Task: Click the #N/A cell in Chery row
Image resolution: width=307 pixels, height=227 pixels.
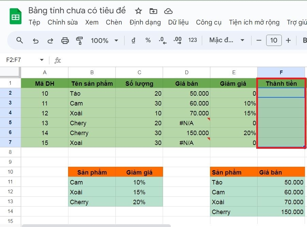Action: click(187, 123)
